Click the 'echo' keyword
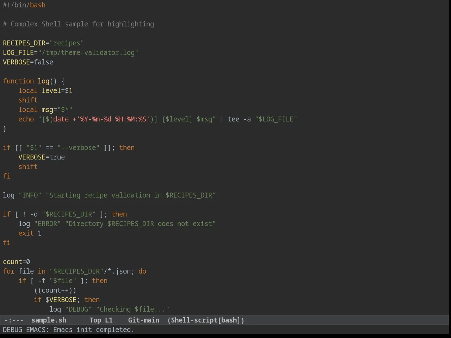Screen dimensions: 451x338 (26, 119)
